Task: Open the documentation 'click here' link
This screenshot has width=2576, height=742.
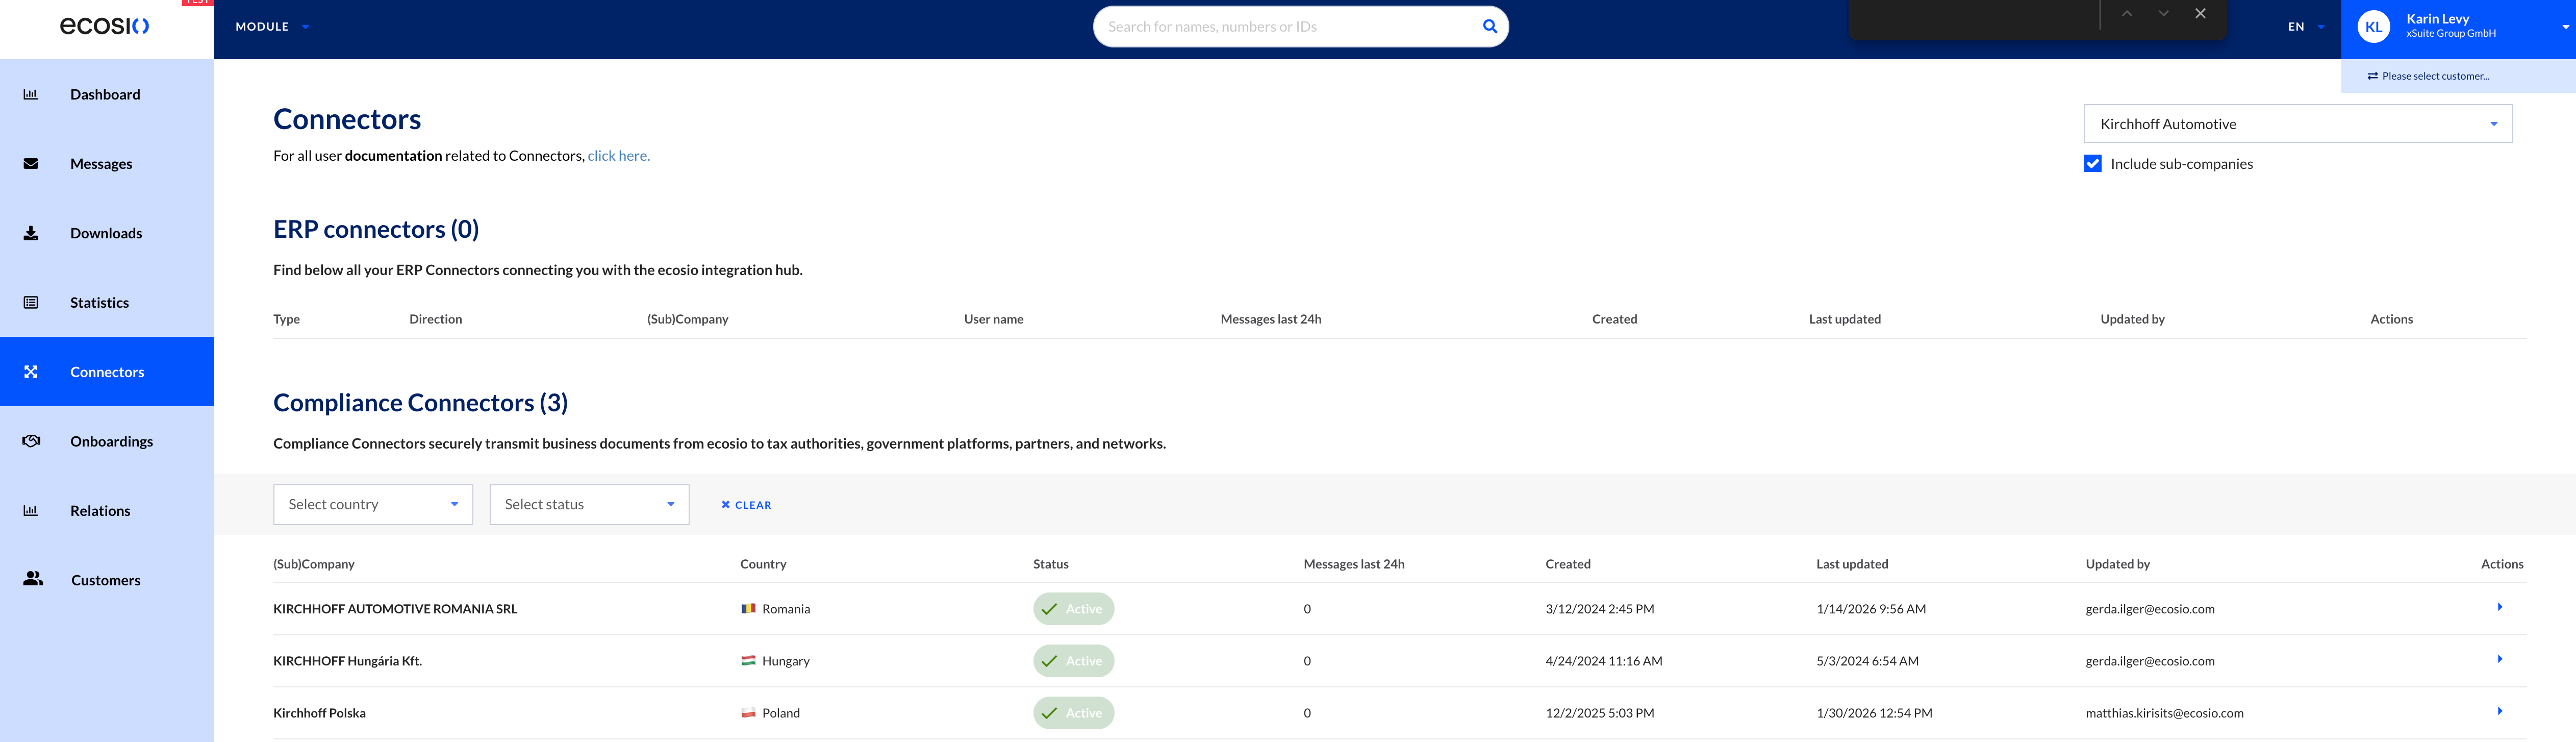Action: coord(618,156)
